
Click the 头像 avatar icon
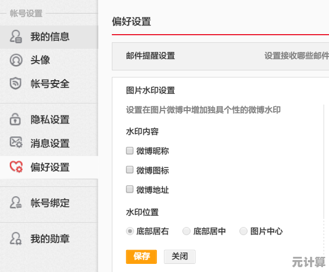16,60
